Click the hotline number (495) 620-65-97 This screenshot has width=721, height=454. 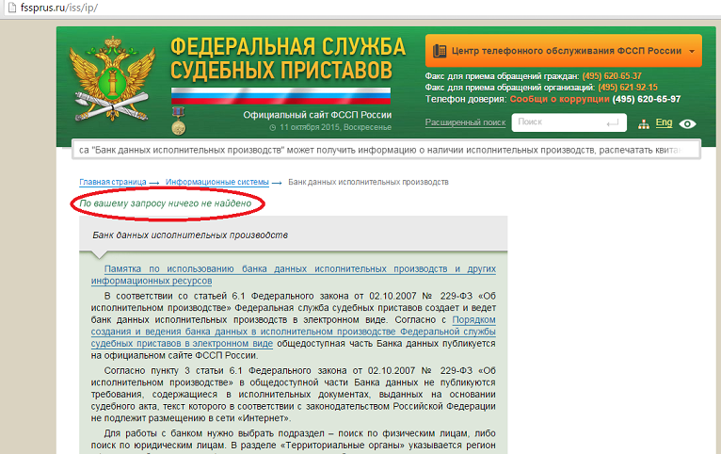coord(646,99)
